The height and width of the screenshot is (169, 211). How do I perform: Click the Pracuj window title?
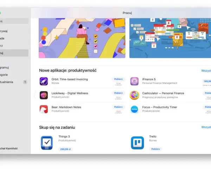point(127,13)
